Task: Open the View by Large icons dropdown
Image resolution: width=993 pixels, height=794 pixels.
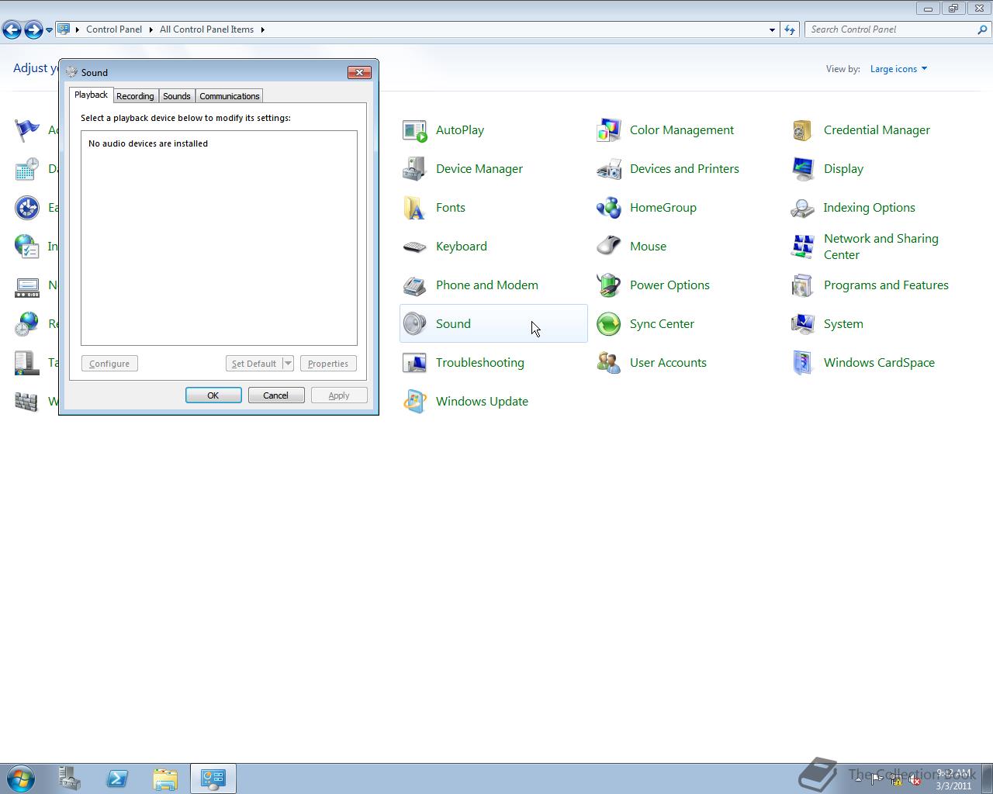Action: (898, 69)
